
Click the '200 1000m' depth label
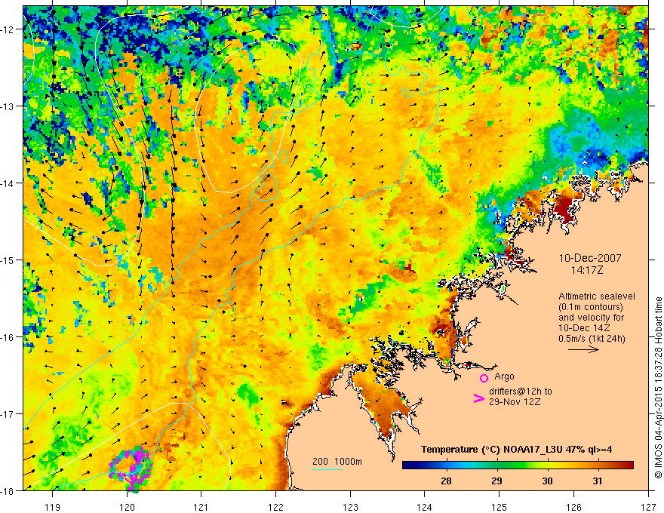click(337, 462)
